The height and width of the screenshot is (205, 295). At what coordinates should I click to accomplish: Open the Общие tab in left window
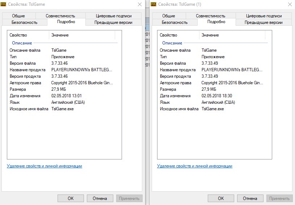(18, 16)
